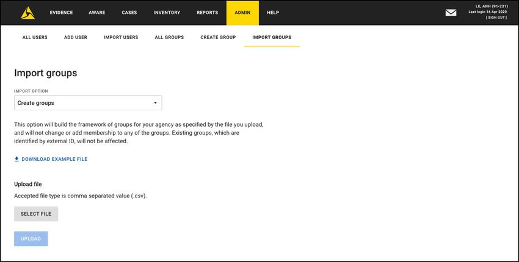Viewport: 519px width, 262px height.
Task: Open the Aware menu
Action: (x=97, y=13)
